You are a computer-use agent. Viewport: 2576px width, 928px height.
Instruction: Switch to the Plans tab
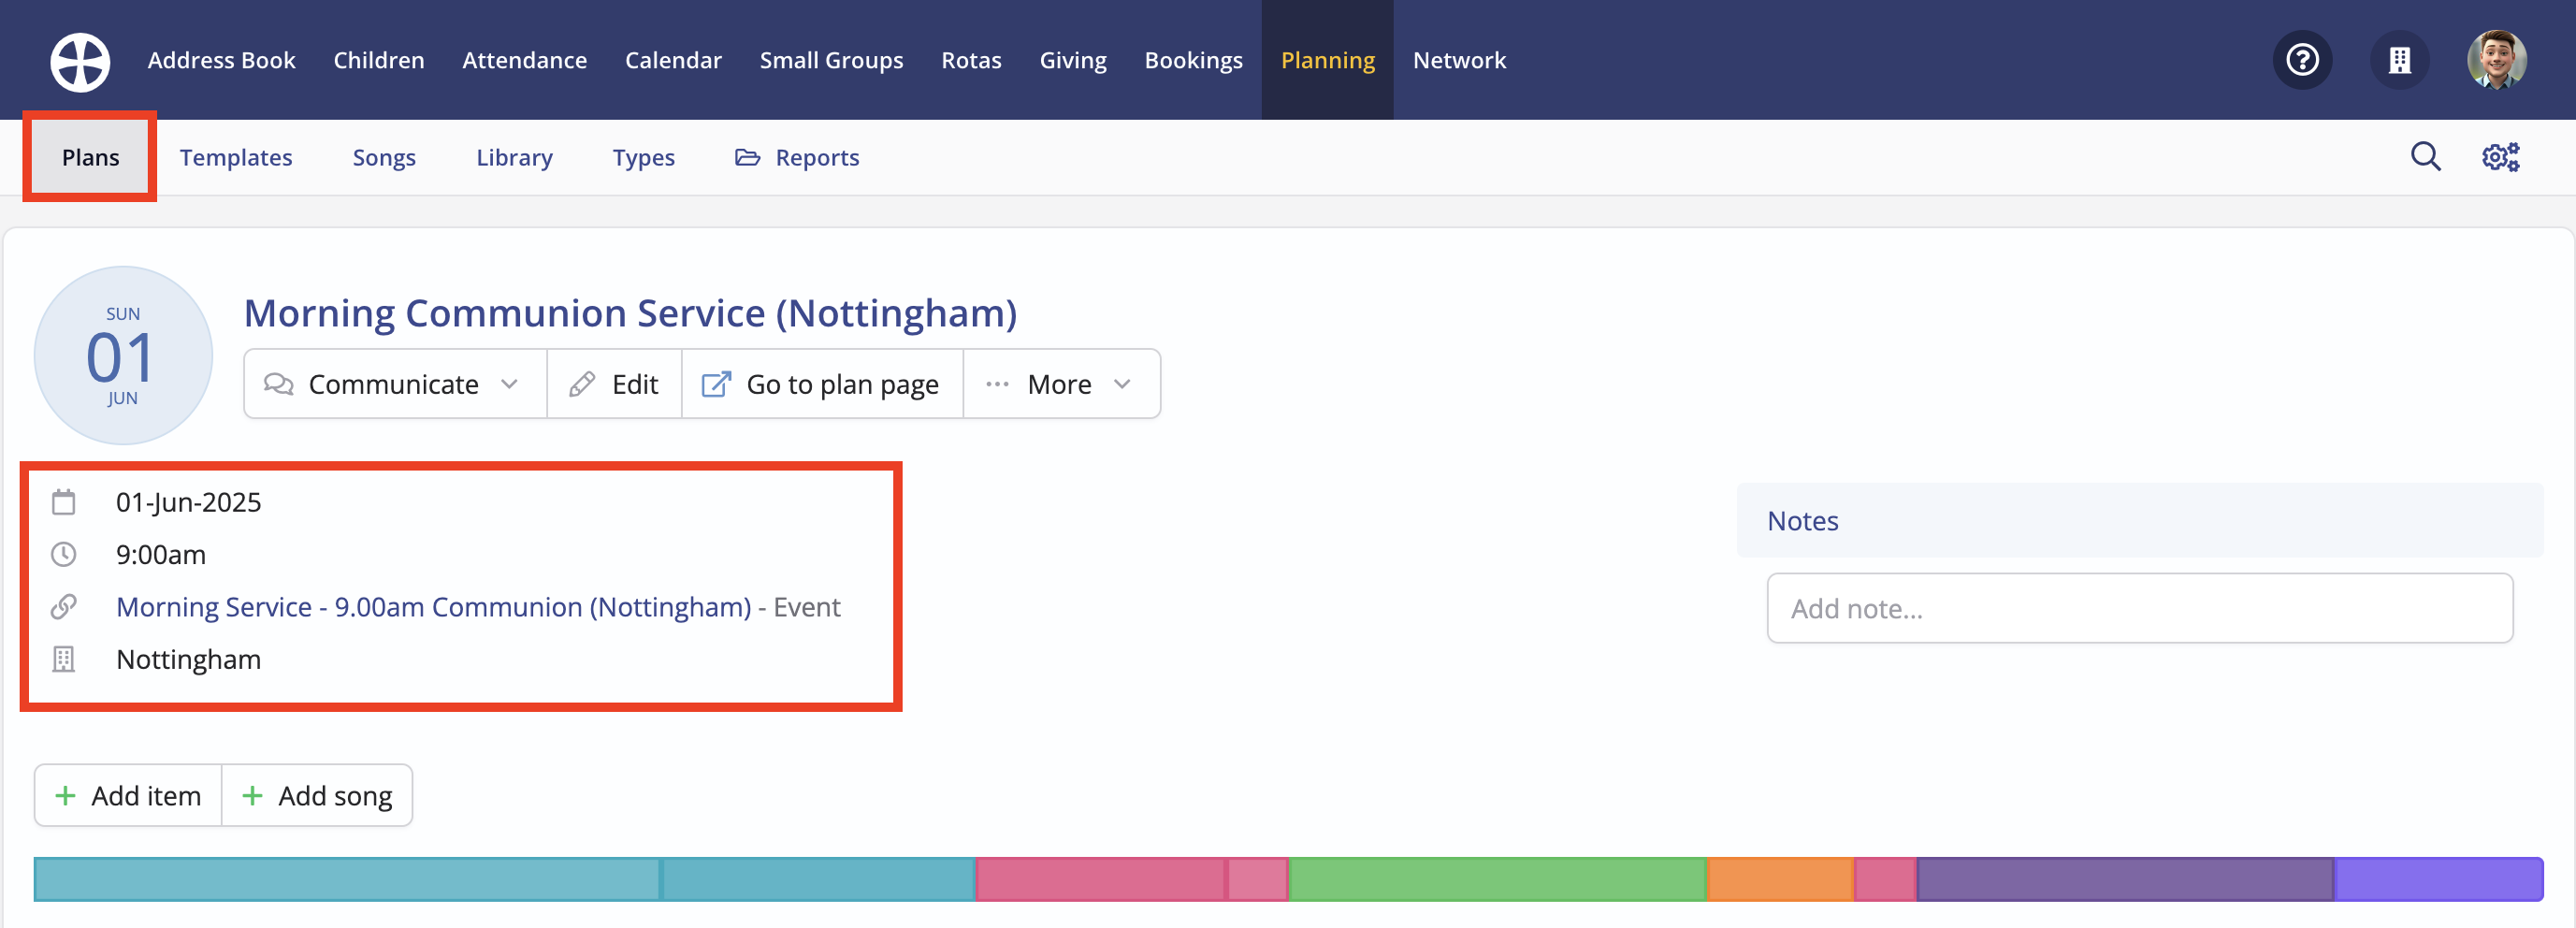(90, 157)
